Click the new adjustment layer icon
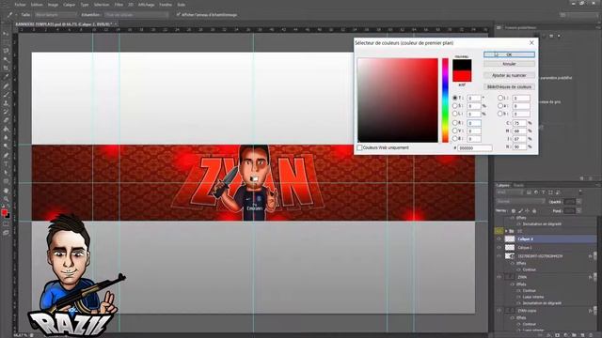 tap(566, 334)
